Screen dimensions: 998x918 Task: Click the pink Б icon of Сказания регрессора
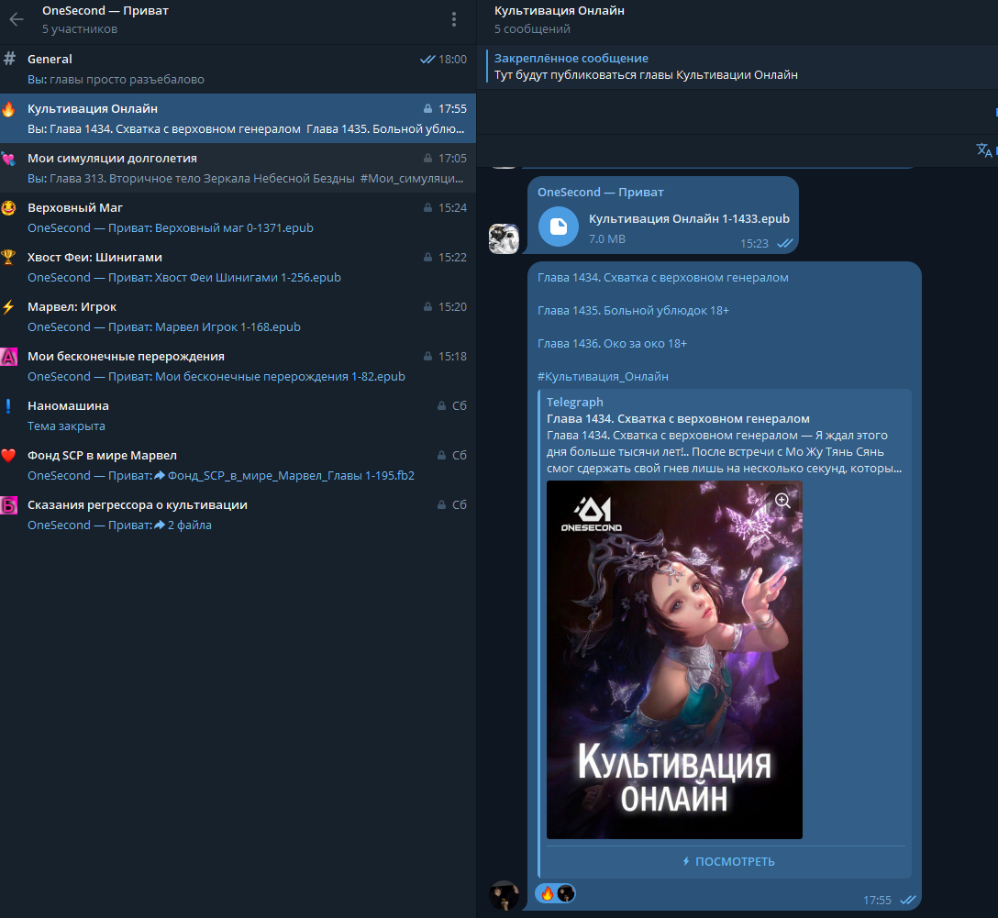8,505
